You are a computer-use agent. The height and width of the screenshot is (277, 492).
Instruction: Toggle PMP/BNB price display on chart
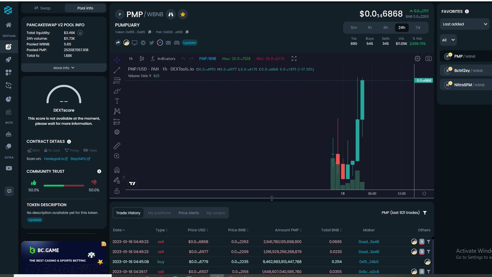click(207, 59)
